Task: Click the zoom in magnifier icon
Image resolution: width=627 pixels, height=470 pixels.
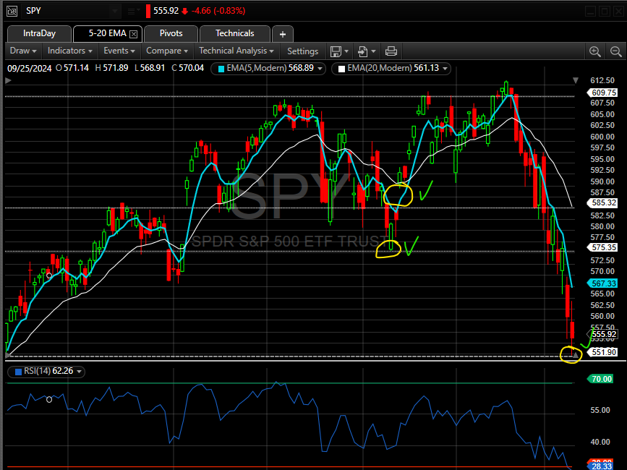Action: [x=595, y=51]
